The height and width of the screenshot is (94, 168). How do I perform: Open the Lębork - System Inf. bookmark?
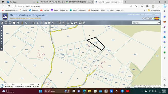tap(115, 10)
